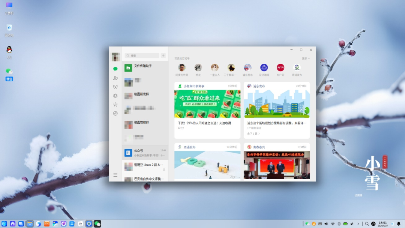Open the 央广网 subscription account
405x228 pixels.
point(280,70)
